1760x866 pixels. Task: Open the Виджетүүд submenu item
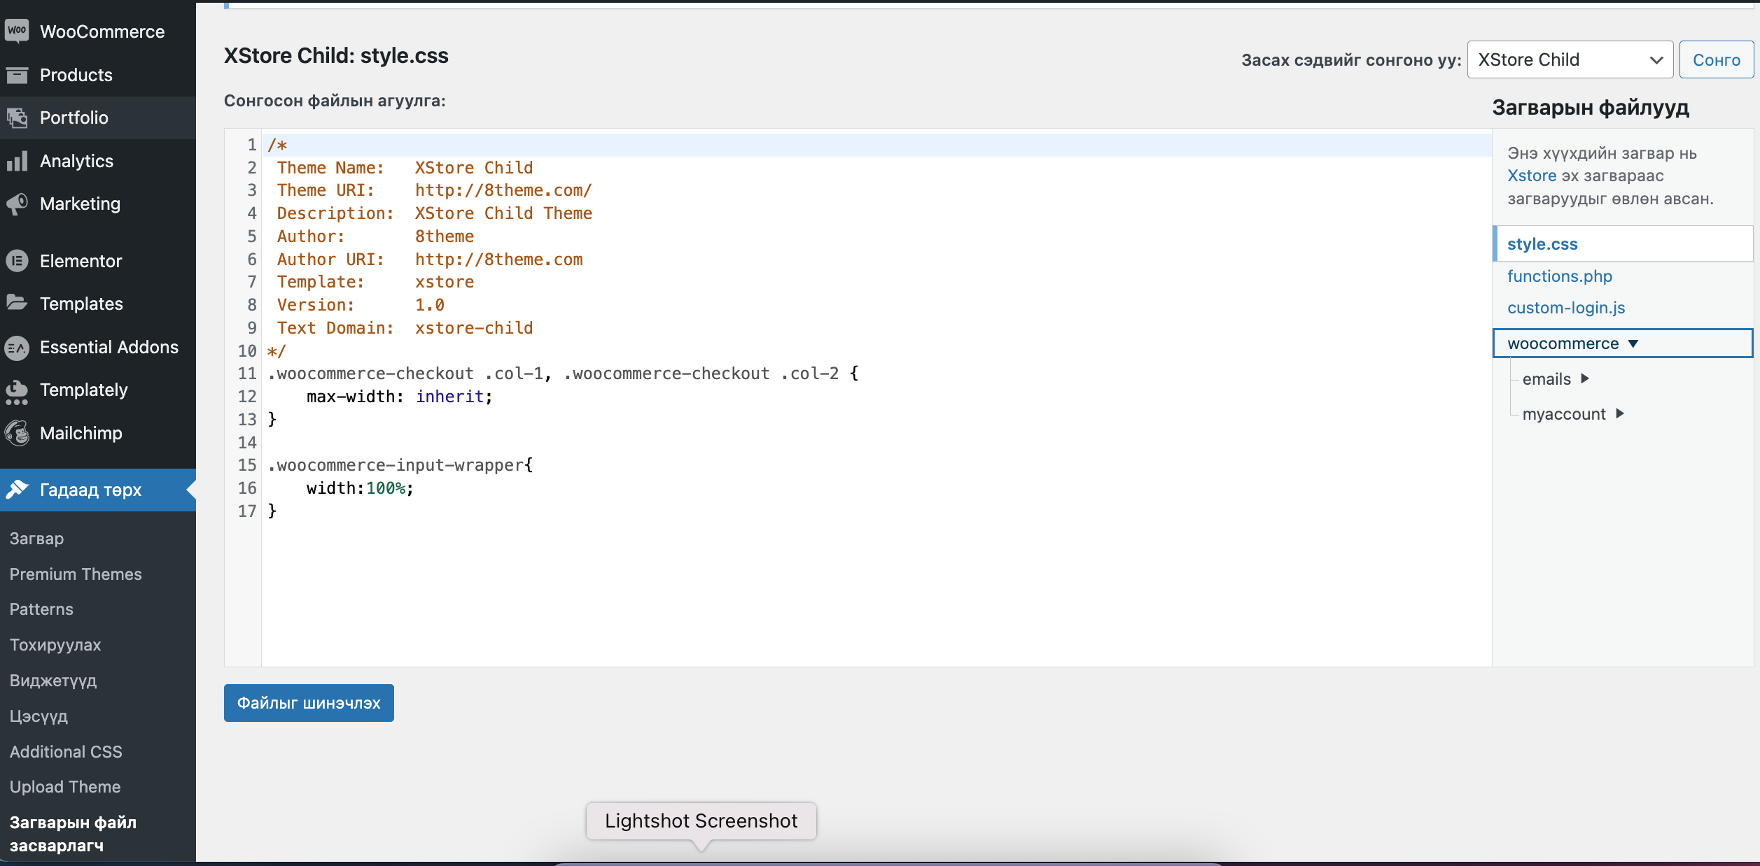pos(53,680)
